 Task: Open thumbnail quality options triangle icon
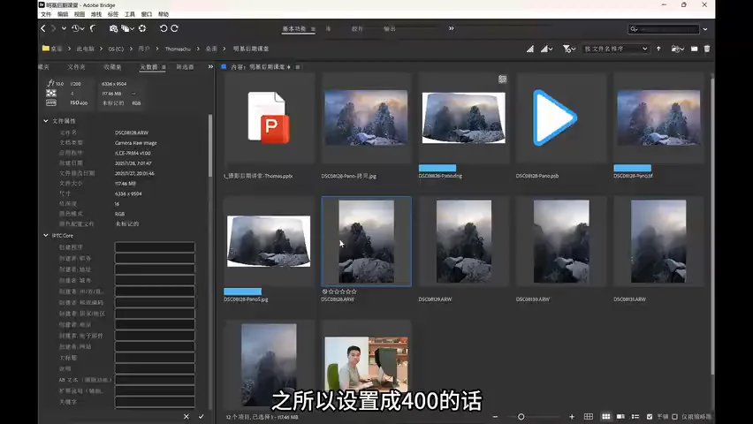pyautogui.click(x=546, y=49)
